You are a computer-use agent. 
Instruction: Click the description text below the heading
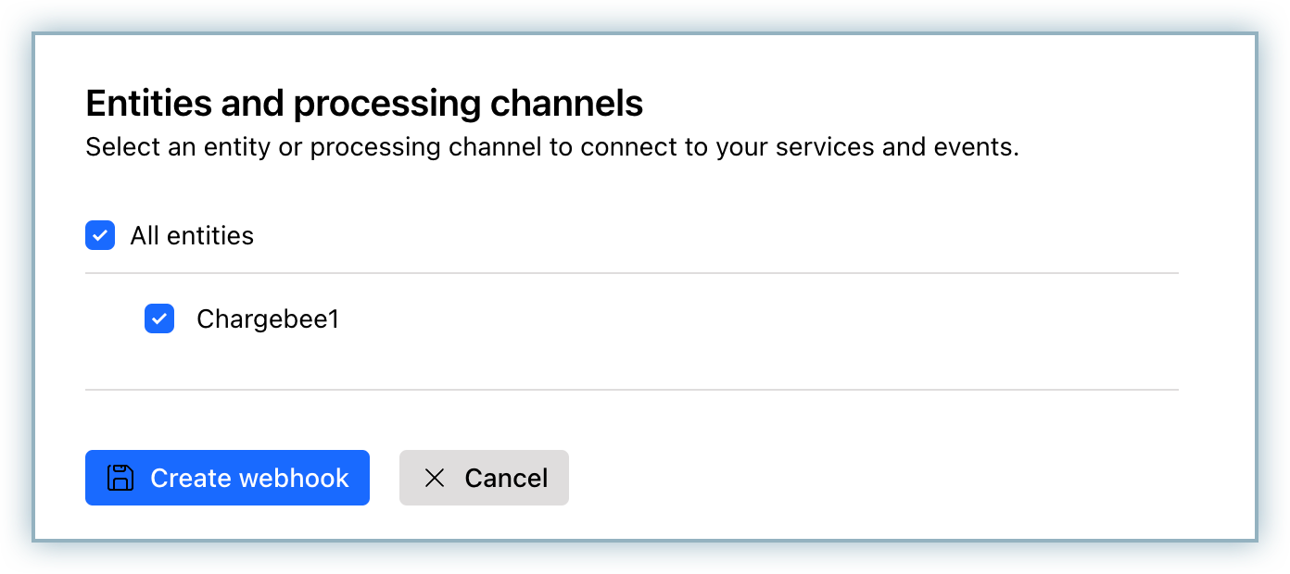pyautogui.click(x=551, y=148)
